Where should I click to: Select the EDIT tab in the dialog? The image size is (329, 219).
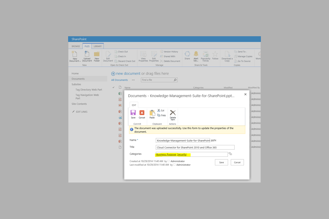(134, 105)
